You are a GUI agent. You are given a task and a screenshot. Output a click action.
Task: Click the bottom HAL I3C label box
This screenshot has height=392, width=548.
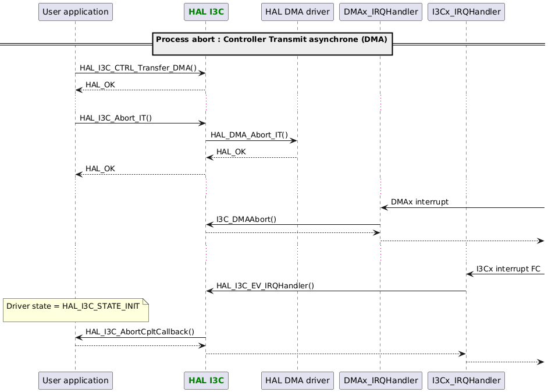[x=206, y=380]
